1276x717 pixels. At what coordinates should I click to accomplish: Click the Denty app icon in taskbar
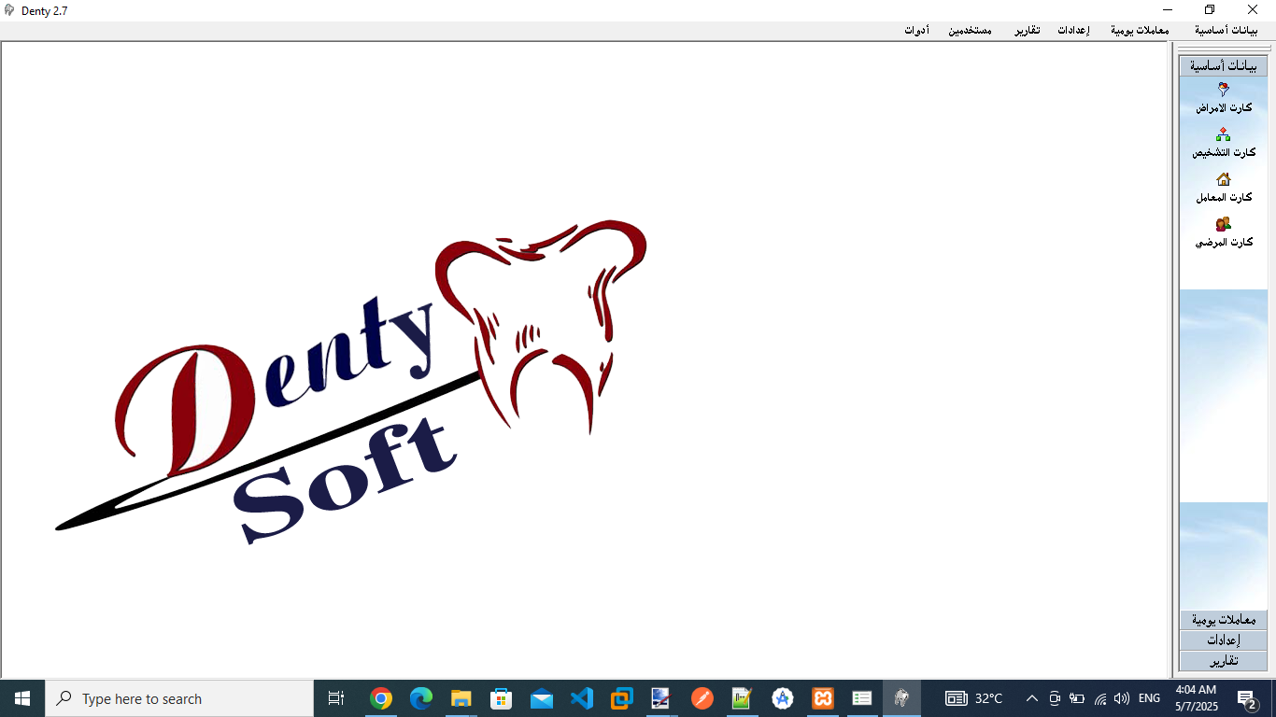[901, 698]
